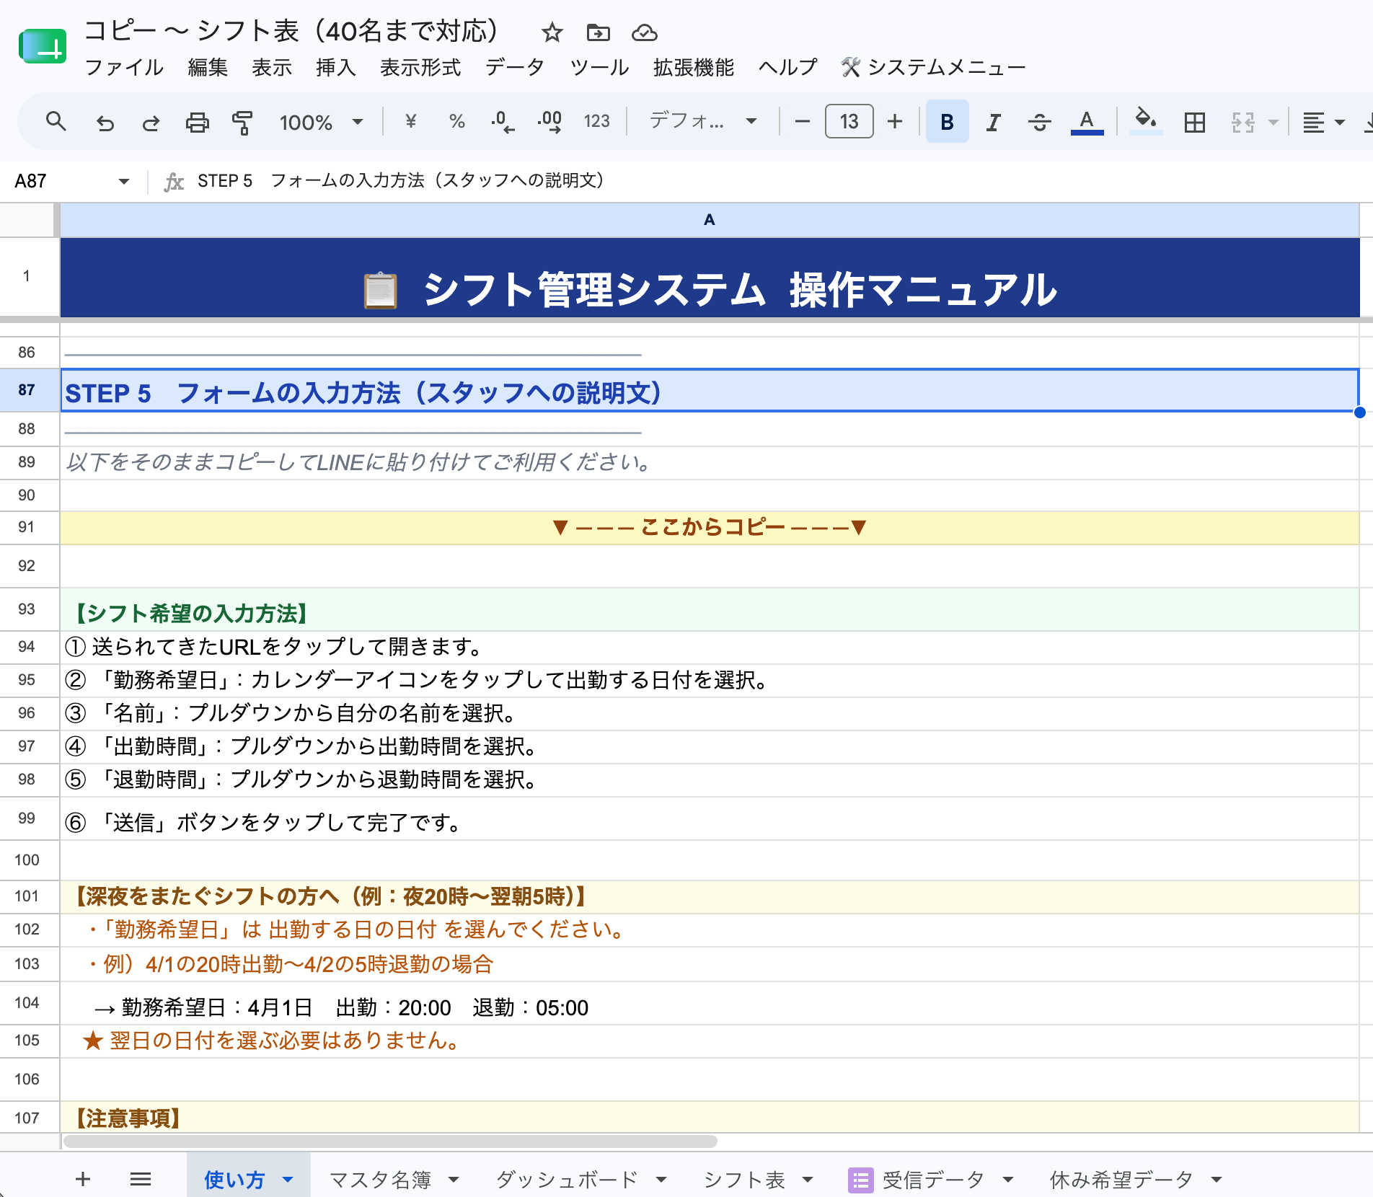Open the text color picker
Viewport: 1373px width, 1197px height.
[x=1087, y=122]
